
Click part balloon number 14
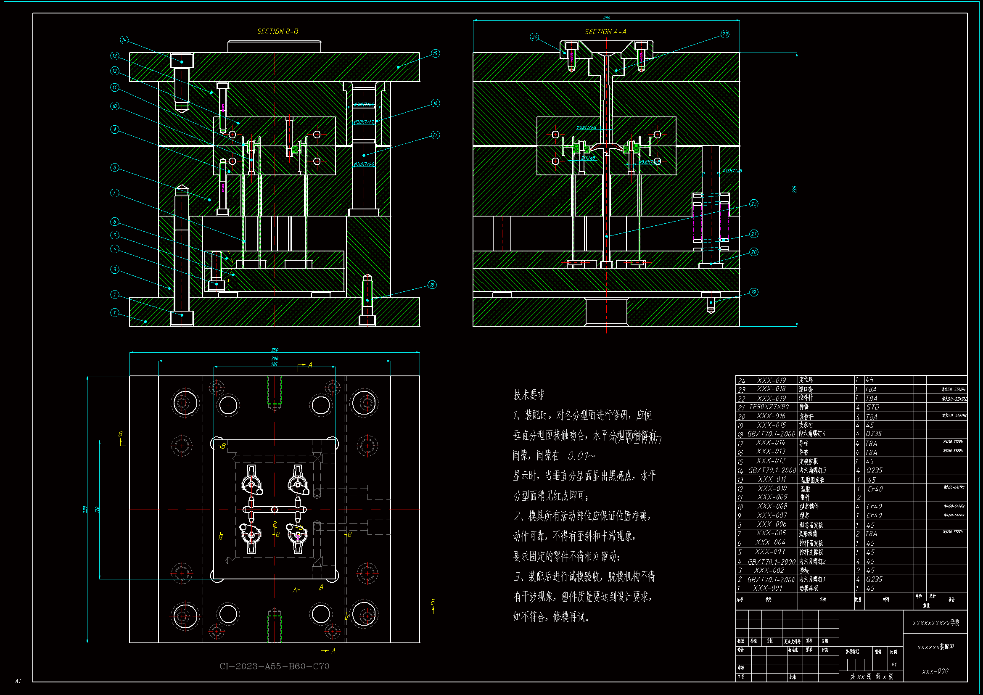click(x=124, y=40)
